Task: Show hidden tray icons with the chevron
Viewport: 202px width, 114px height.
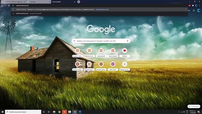Action: [x=179, y=112]
